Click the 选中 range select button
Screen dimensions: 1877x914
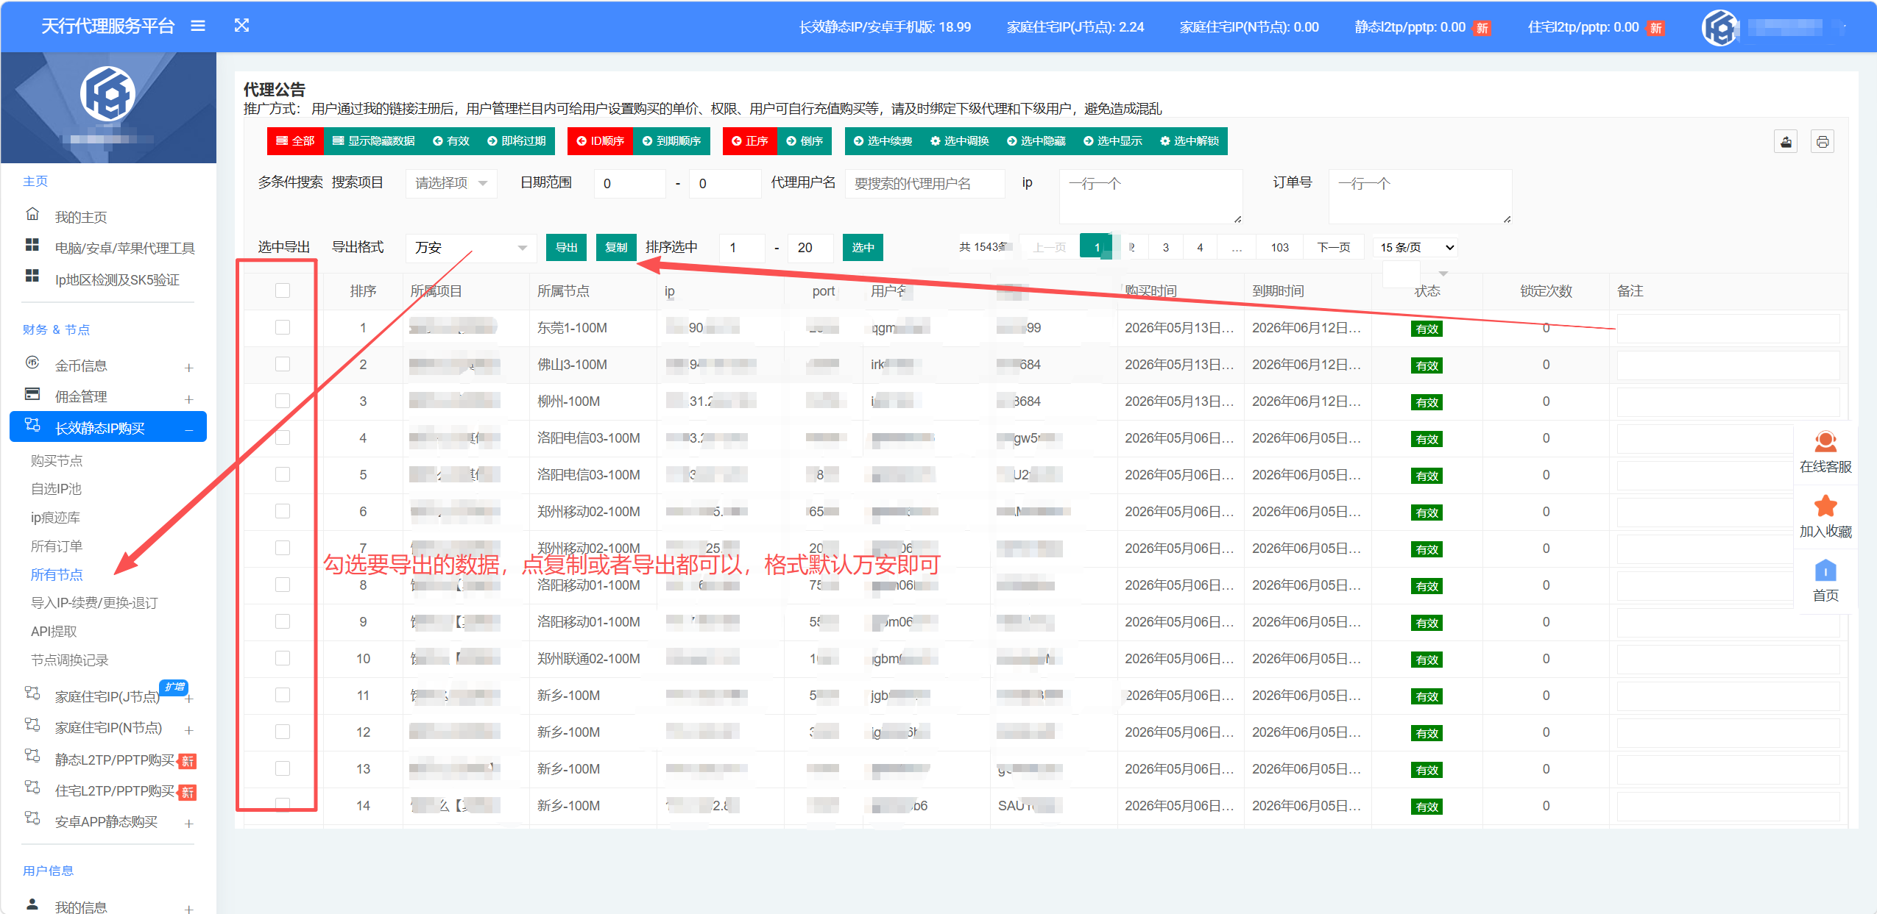pos(863,248)
